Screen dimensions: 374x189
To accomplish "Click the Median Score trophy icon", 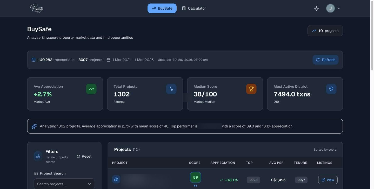I will pos(251,89).
